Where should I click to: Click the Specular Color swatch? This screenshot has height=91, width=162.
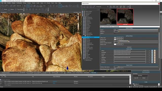click(115, 39)
